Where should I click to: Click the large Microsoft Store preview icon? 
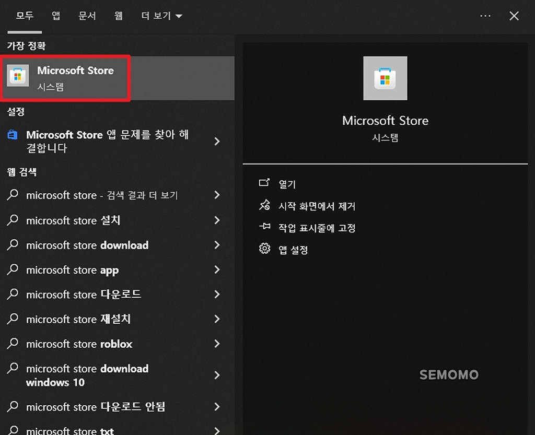tap(385, 78)
